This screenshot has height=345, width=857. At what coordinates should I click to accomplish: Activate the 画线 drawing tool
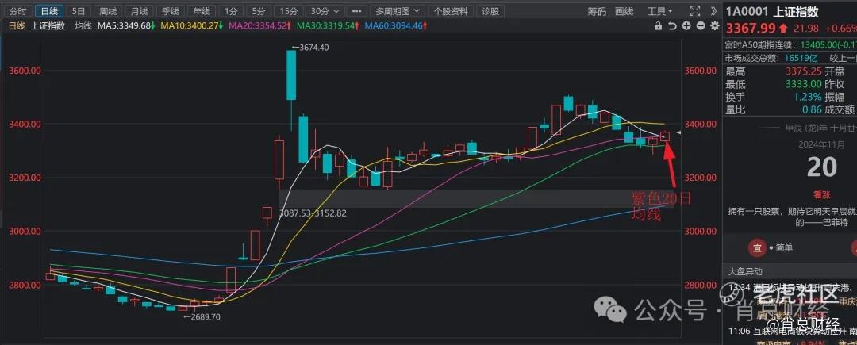point(624,11)
